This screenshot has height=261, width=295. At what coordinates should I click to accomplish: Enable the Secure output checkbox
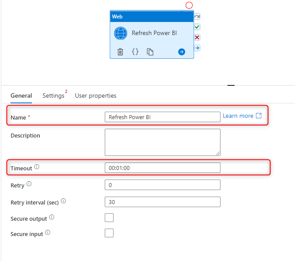pyautogui.click(x=109, y=218)
